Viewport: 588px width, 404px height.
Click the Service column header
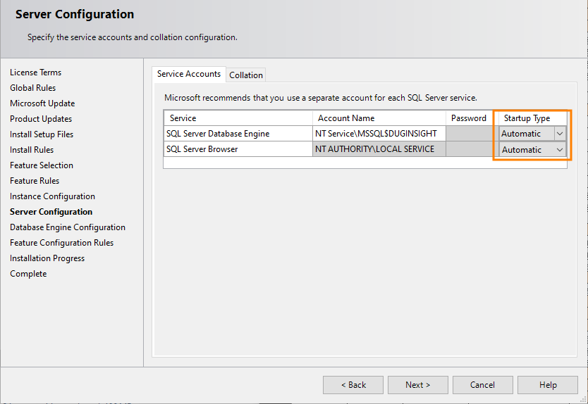238,118
